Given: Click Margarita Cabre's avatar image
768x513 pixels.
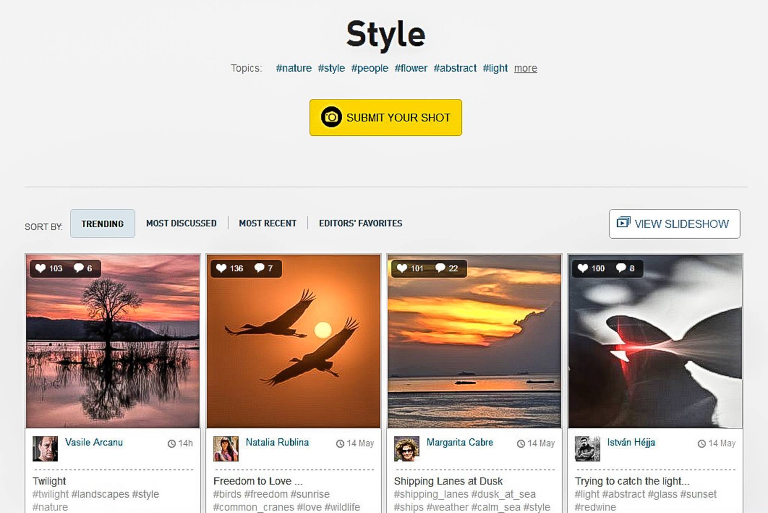Looking at the screenshot, I should (406, 448).
